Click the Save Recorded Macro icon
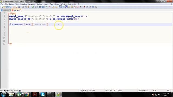Image resolution: width=173 pixels, height=97 pixels. coord(96,7)
